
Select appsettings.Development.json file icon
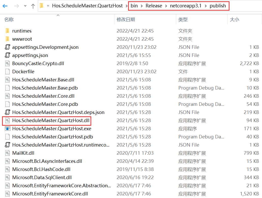[x=8, y=47]
